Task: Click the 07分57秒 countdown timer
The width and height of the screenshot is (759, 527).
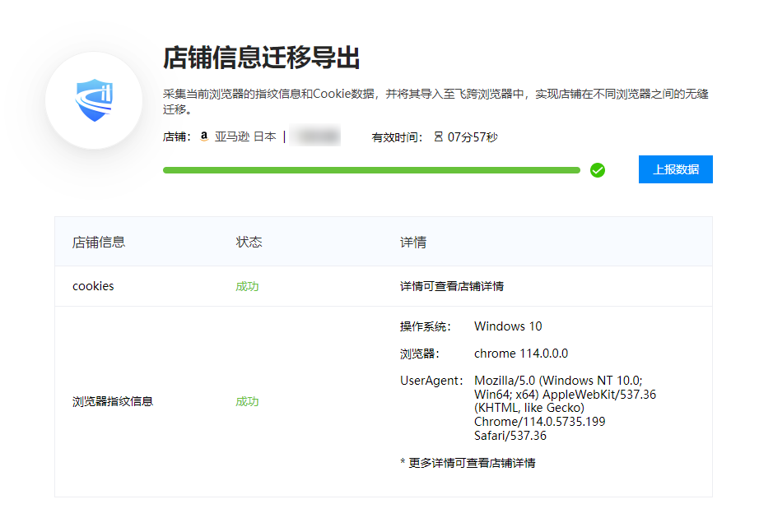Action: coord(473,137)
